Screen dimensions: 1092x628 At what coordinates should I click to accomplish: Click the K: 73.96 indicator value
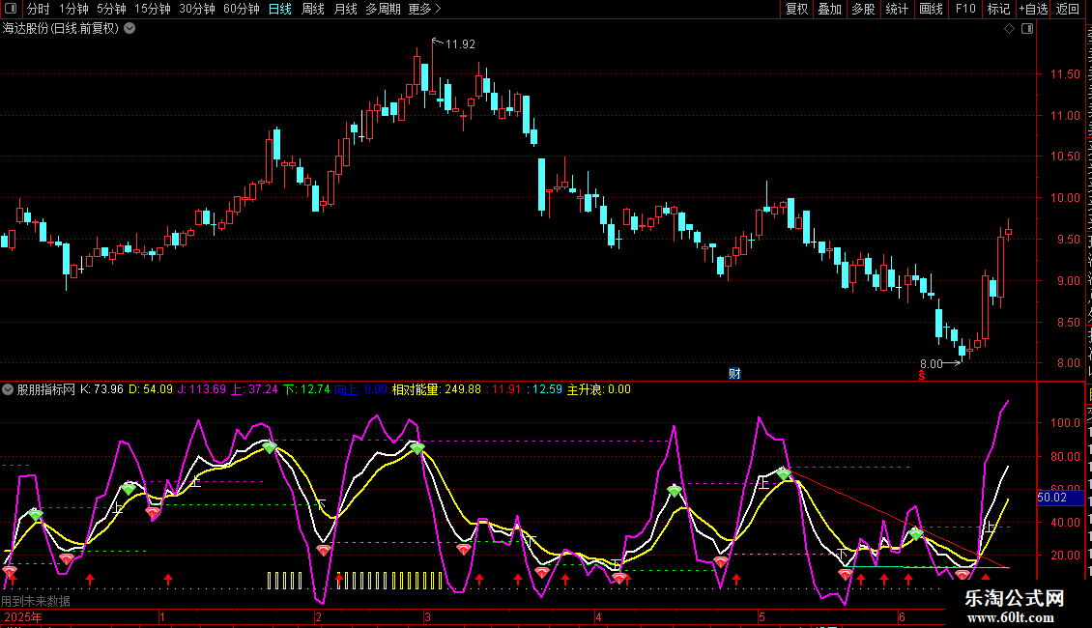point(101,390)
